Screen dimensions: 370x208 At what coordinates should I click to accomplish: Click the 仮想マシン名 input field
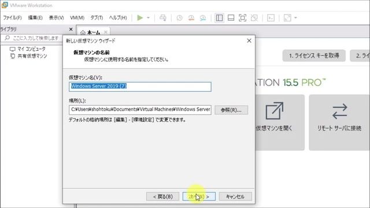pyautogui.click(x=140, y=87)
